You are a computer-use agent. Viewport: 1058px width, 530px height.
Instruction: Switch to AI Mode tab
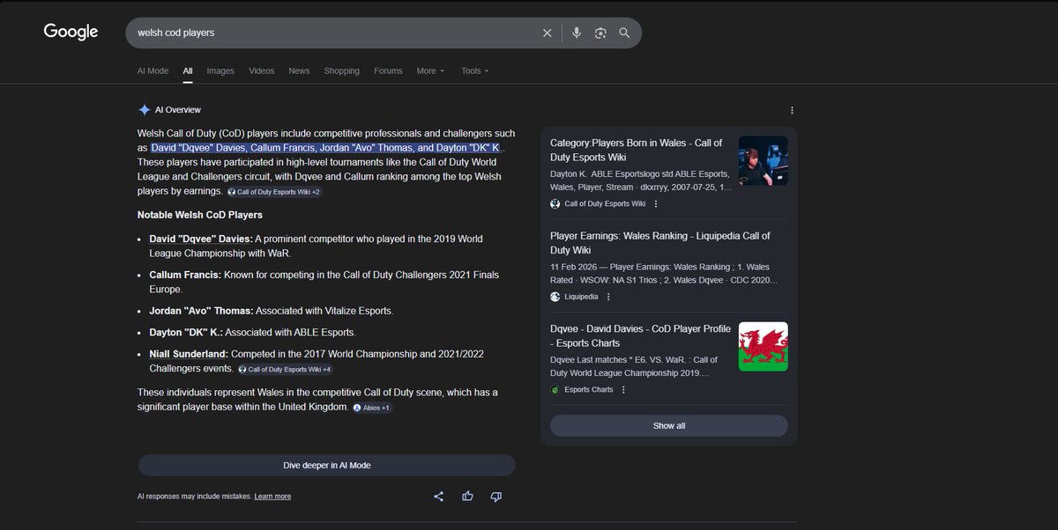coord(153,70)
